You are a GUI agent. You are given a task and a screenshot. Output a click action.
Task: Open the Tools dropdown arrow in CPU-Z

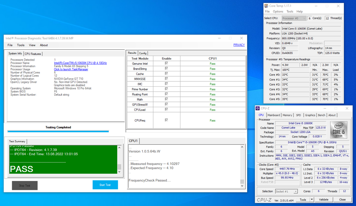[x=312, y=199]
